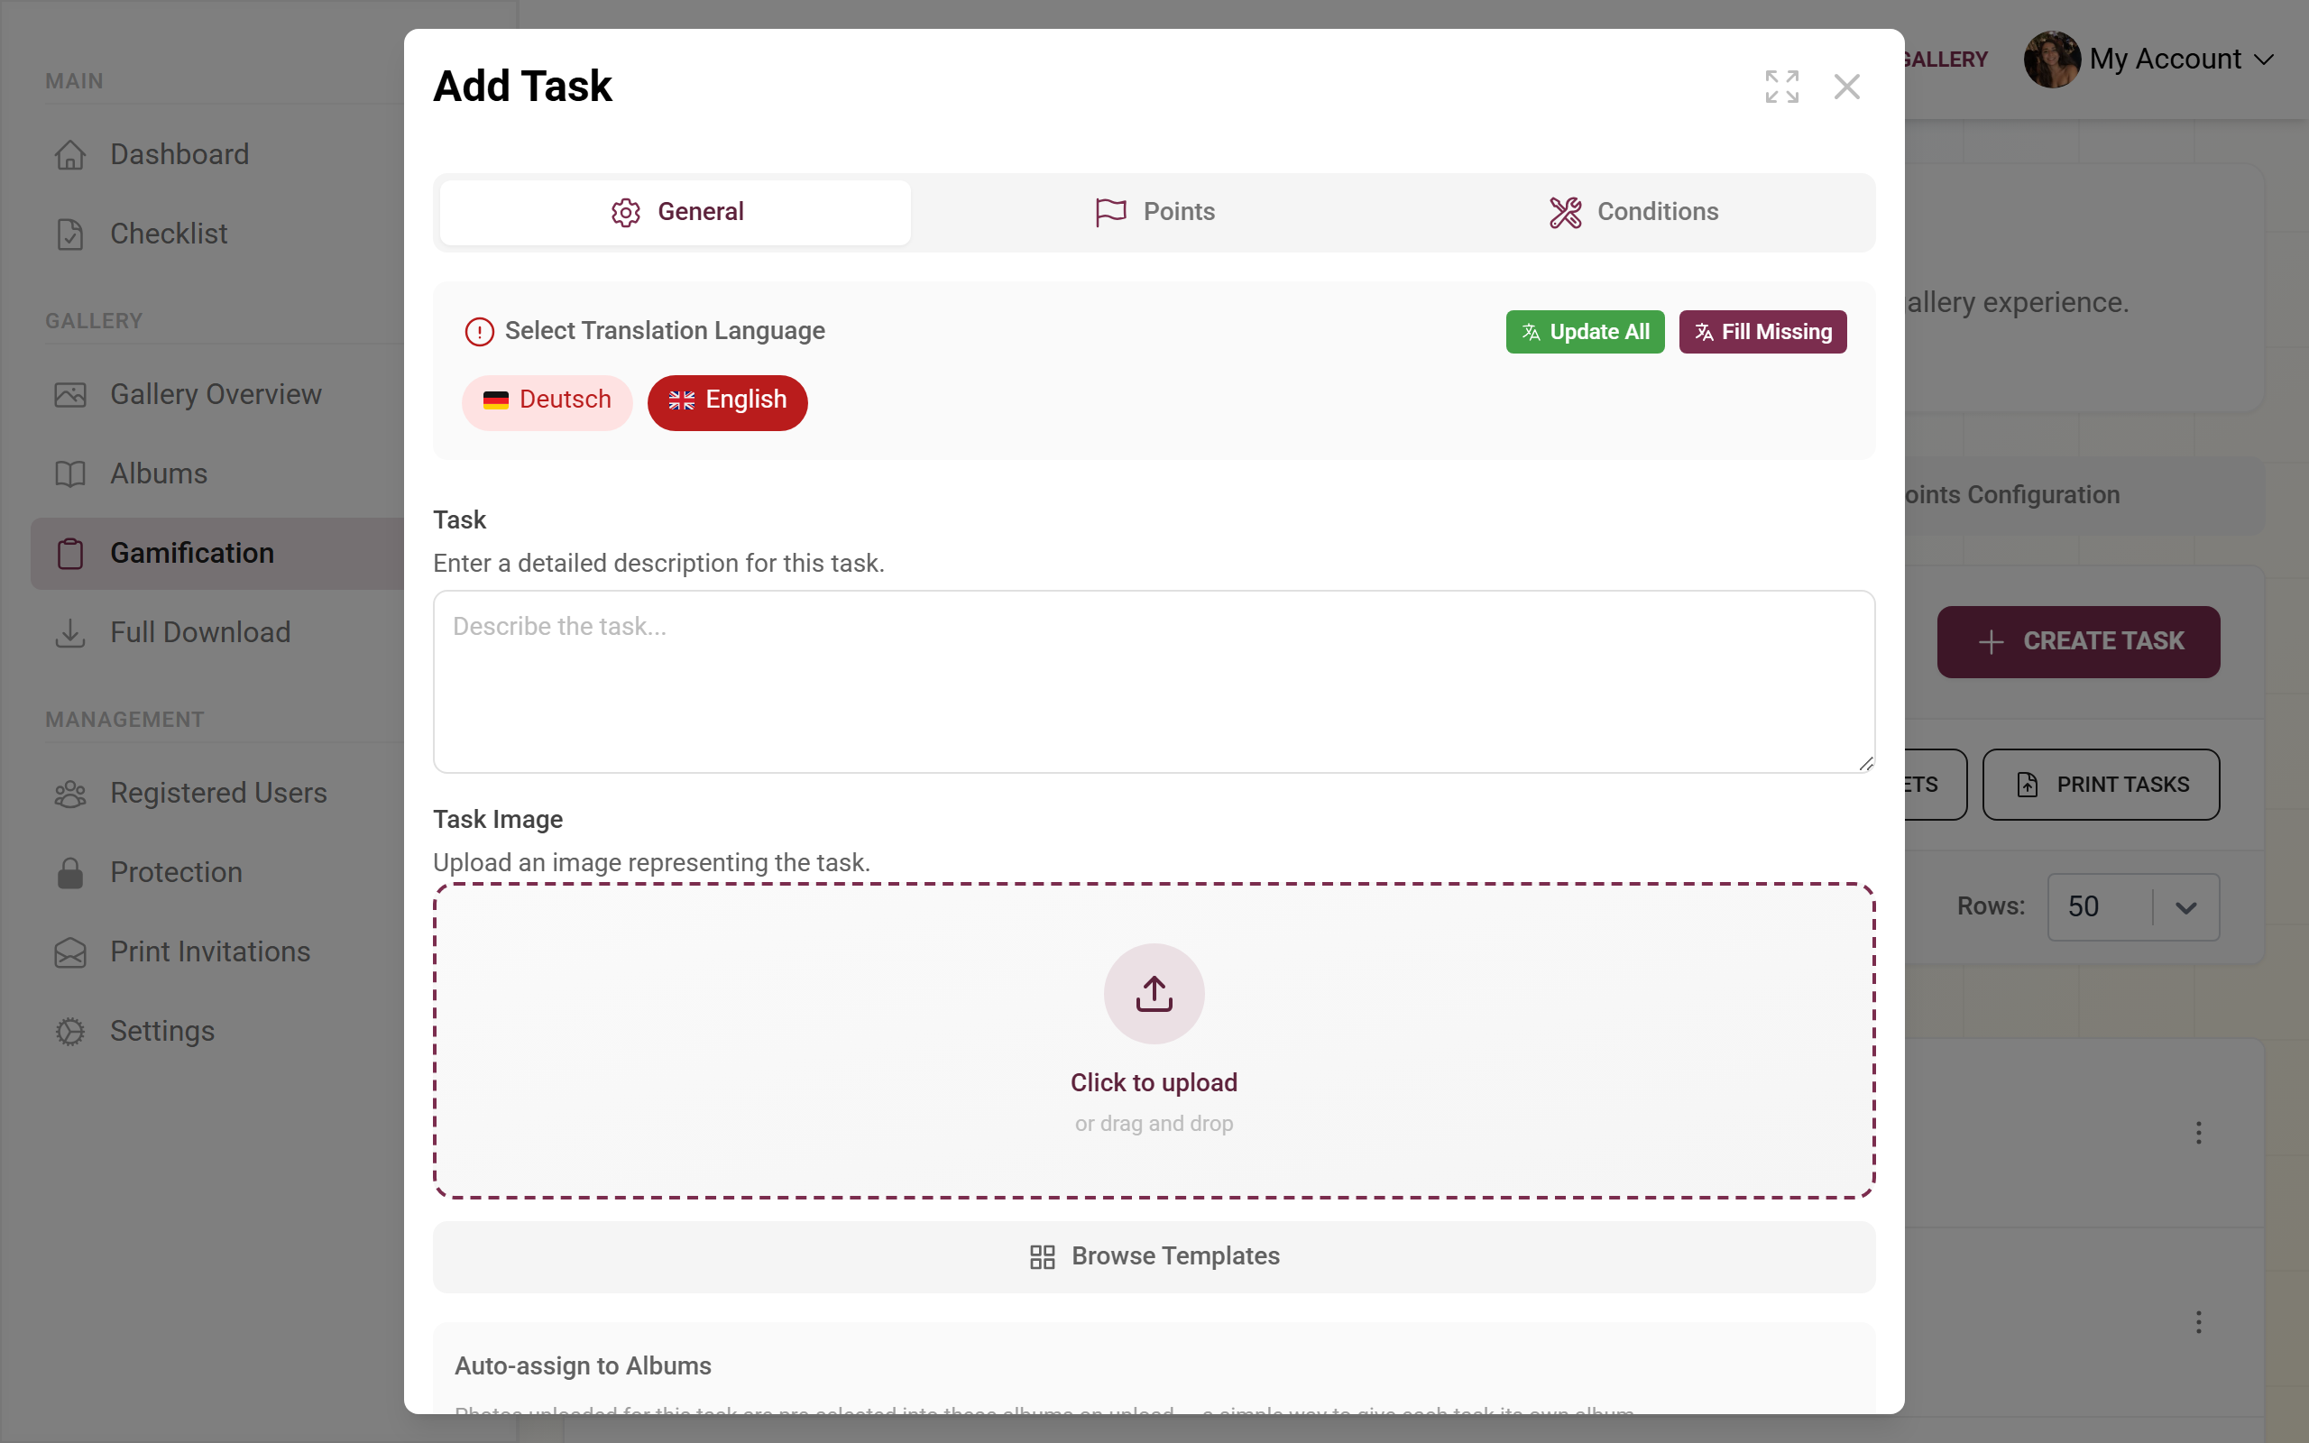Expand the Add Task dialog to fullscreen

click(1781, 87)
